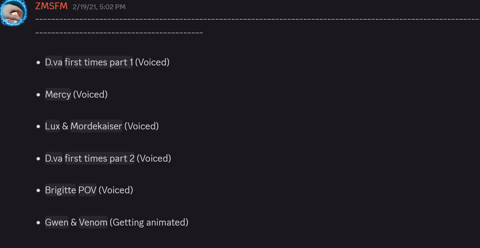Click the "(Getting animated)" text
Viewport: 480px width, 248px height.
click(149, 223)
